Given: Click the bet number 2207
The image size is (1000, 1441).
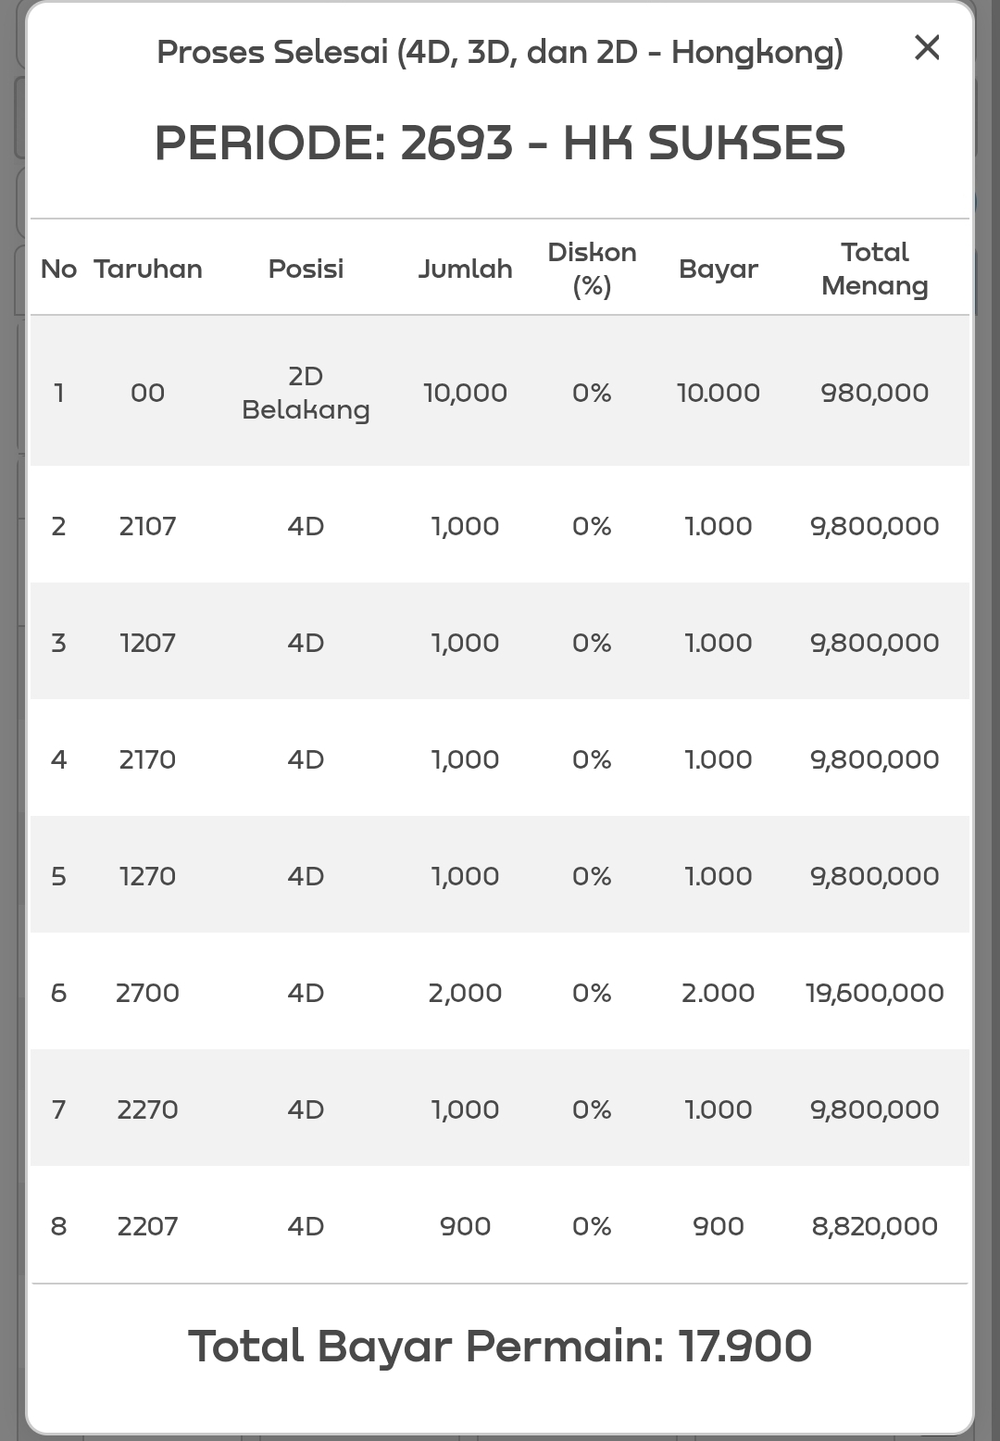Looking at the screenshot, I should tap(147, 1226).
